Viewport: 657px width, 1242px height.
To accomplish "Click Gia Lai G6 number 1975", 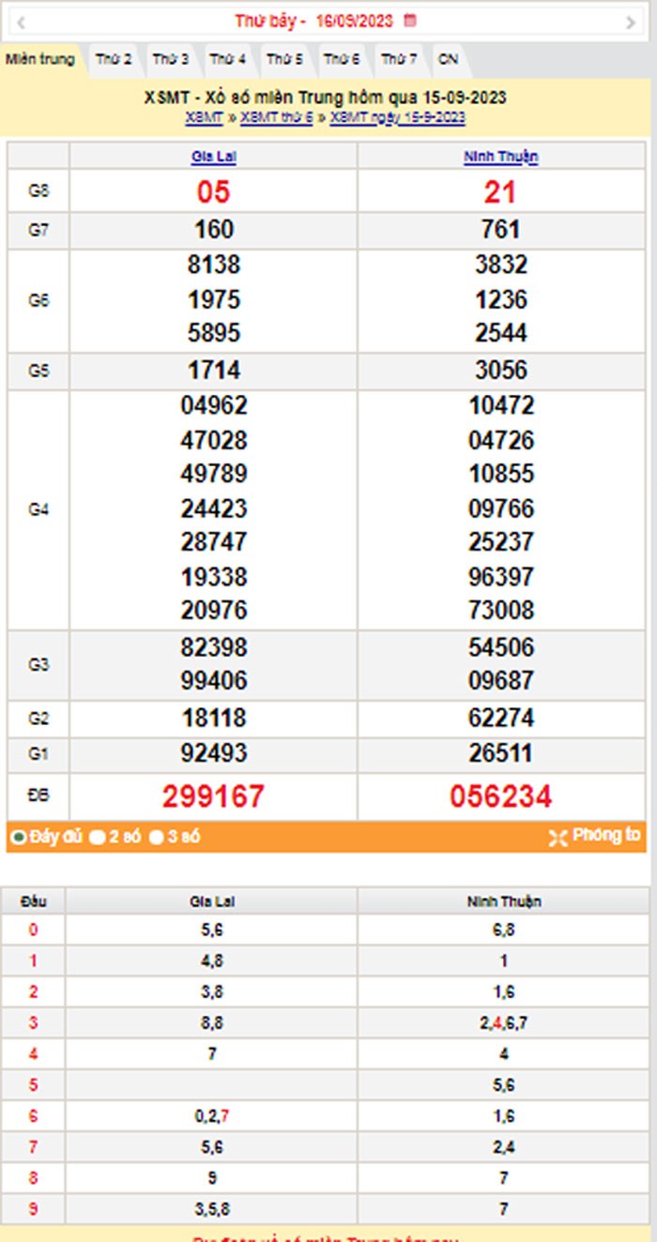I will point(214,300).
